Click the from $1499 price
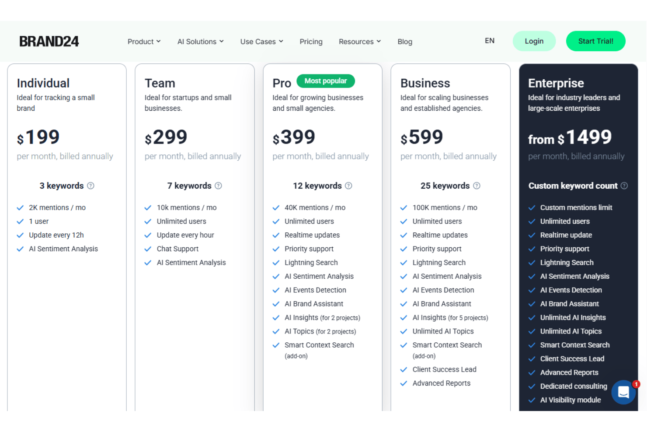Image resolution: width=647 pixels, height=432 pixels. (570, 137)
